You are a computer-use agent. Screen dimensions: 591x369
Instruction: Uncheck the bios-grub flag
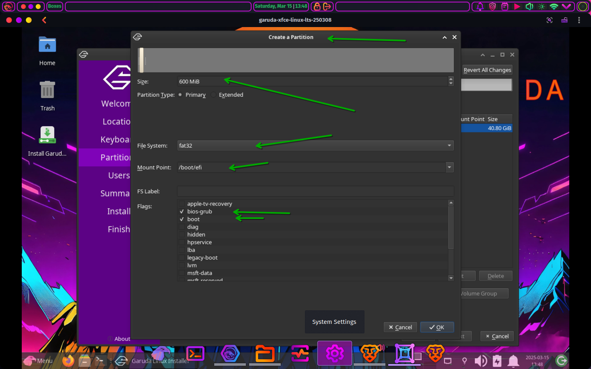click(182, 212)
